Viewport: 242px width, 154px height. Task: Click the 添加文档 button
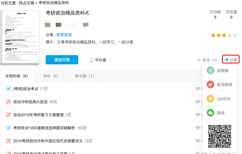coord(62,60)
